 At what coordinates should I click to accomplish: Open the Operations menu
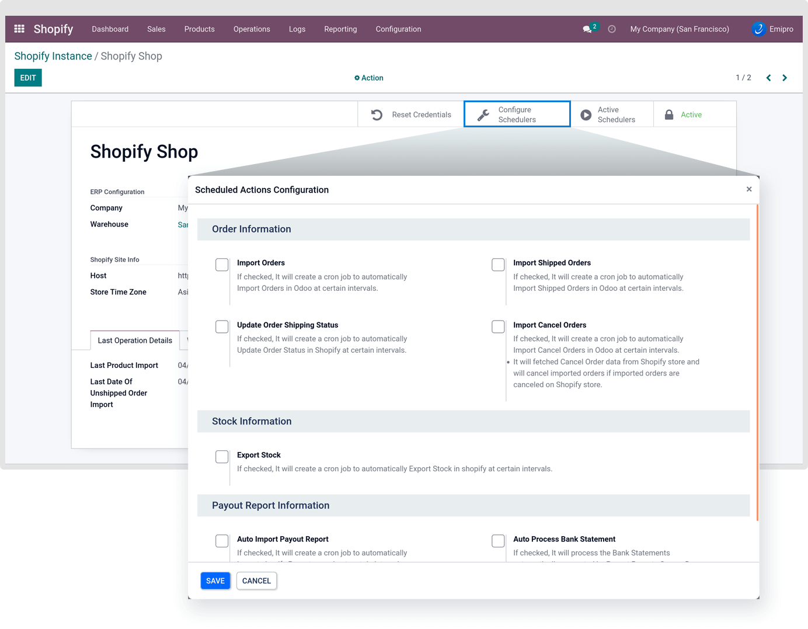pyautogui.click(x=252, y=29)
